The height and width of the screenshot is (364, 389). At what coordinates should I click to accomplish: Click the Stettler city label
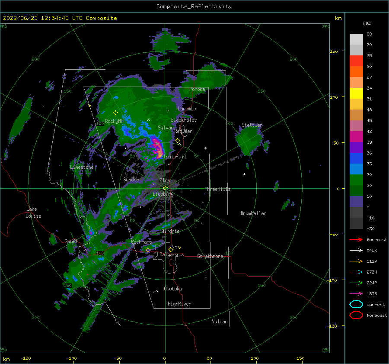252,125
